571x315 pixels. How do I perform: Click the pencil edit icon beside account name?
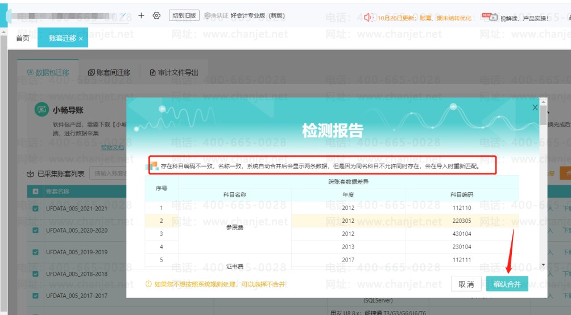(x=123, y=16)
